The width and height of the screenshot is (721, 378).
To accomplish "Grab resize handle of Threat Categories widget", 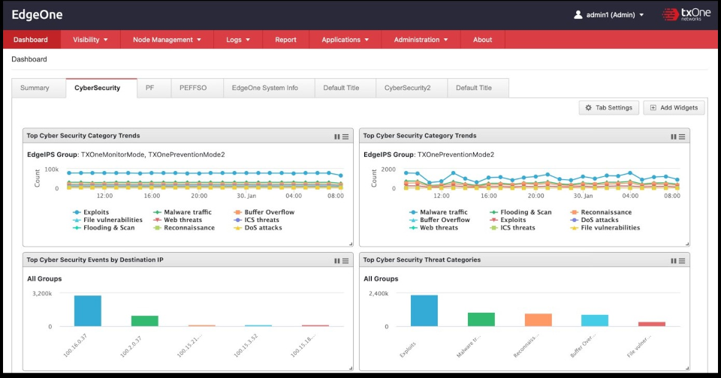I will click(x=687, y=368).
